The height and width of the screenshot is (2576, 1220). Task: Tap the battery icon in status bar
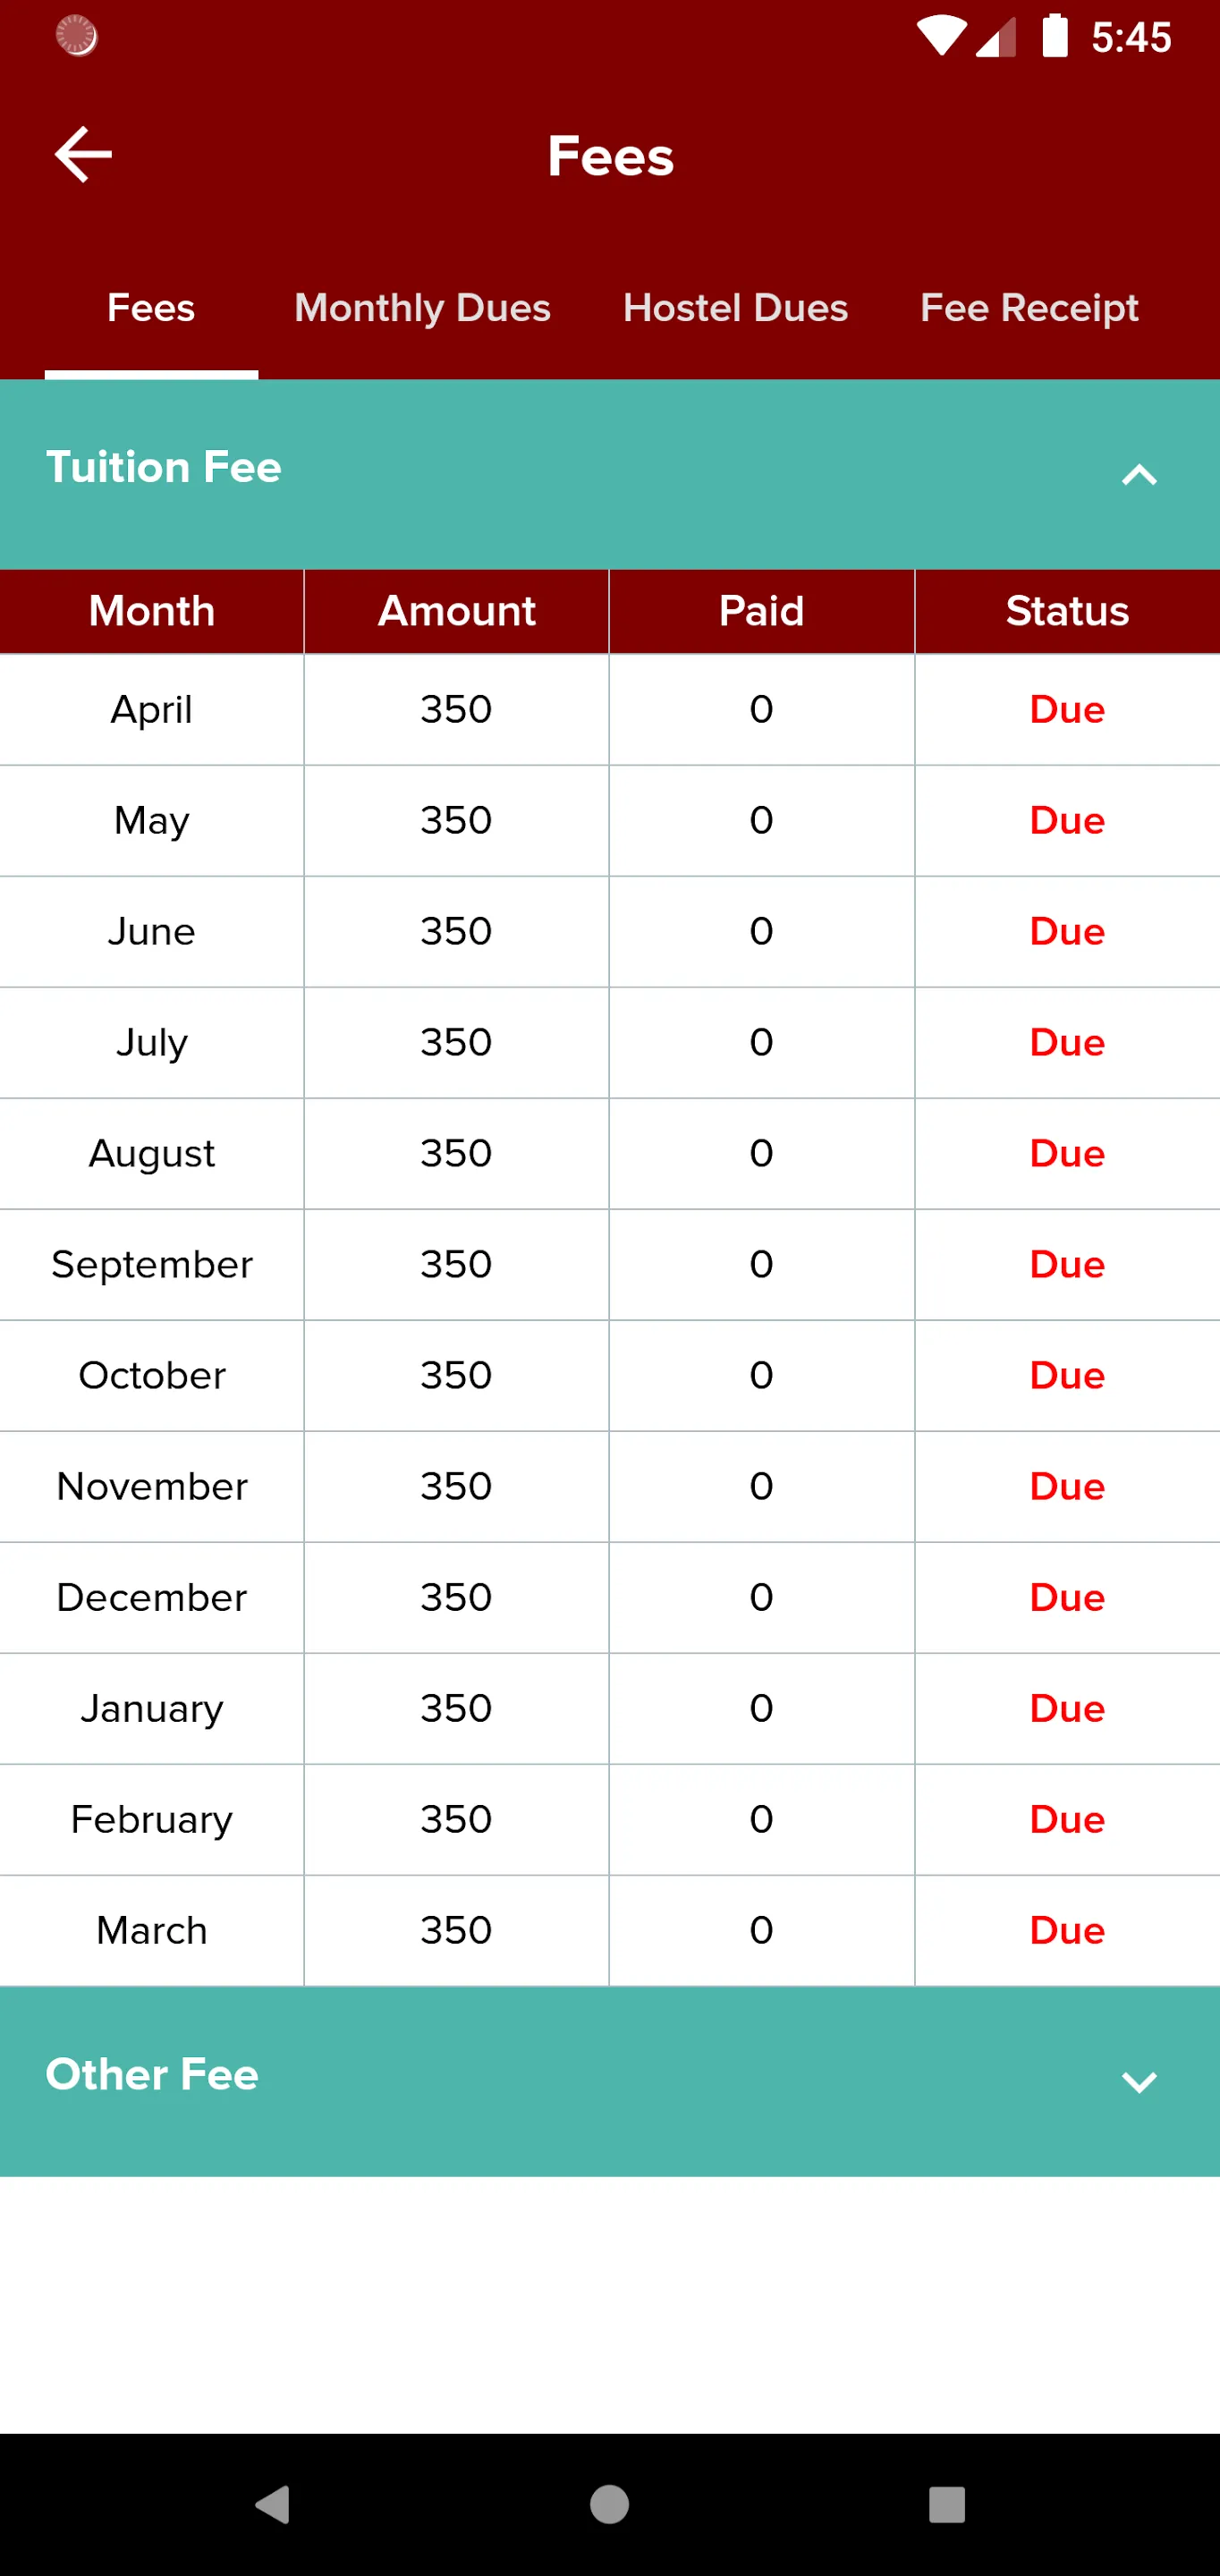[x=1055, y=36]
